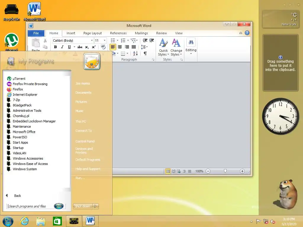Open Help and Support link
Screen dimensions: 303x227
coord(88,169)
